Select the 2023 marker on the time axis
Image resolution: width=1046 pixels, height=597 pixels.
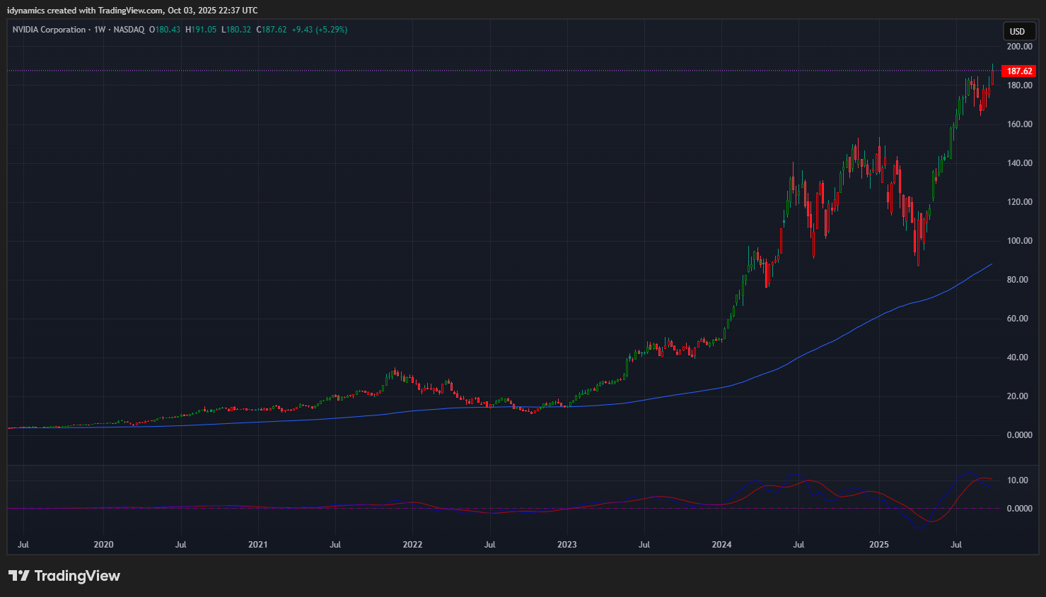[x=566, y=545]
